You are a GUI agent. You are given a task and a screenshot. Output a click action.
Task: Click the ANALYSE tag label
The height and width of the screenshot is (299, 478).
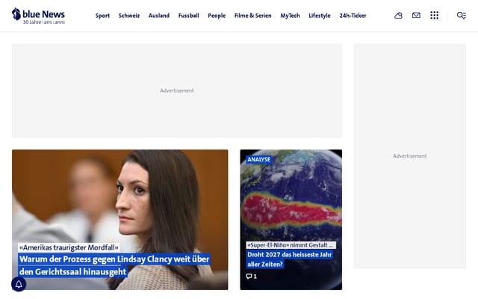pyautogui.click(x=259, y=159)
